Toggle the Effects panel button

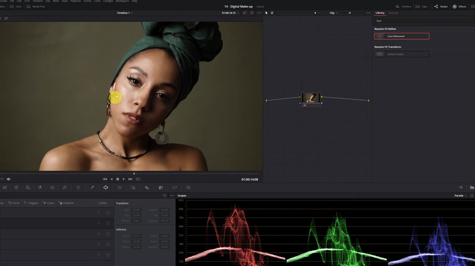click(459, 6)
